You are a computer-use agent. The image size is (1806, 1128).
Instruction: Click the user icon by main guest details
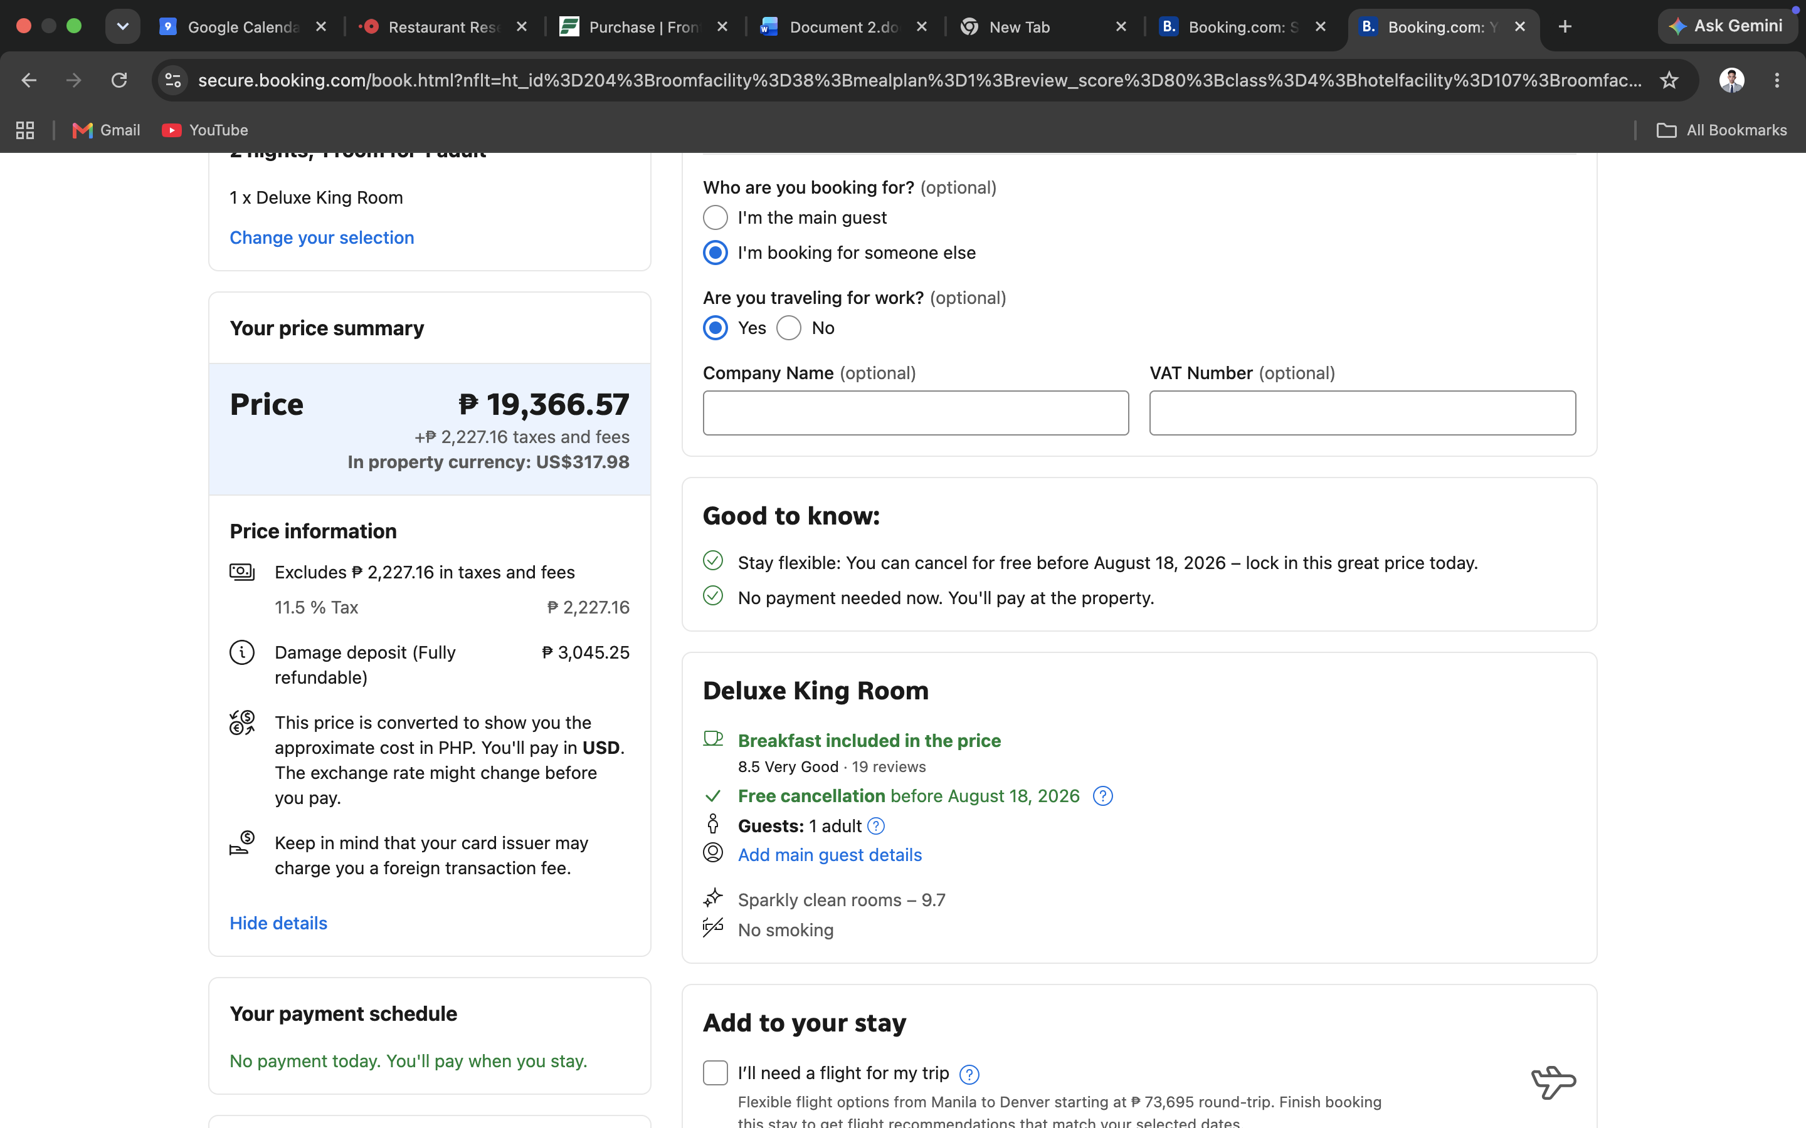pos(713,853)
